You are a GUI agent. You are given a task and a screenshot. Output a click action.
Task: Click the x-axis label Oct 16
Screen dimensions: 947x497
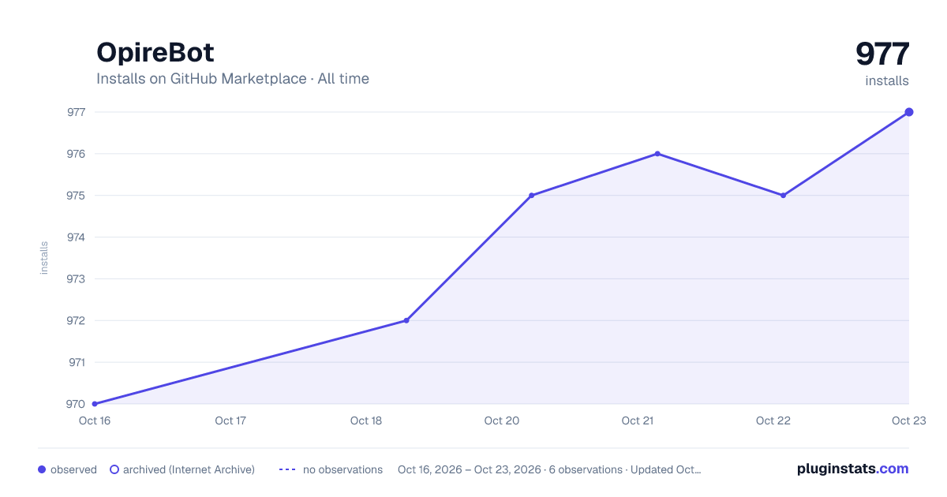pyautogui.click(x=95, y=420)
